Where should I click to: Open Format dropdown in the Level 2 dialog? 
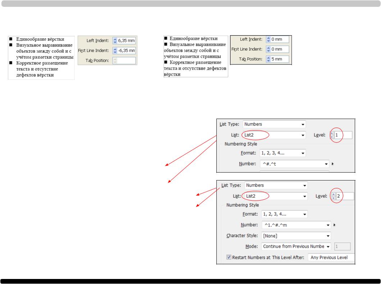pos(284,214)
